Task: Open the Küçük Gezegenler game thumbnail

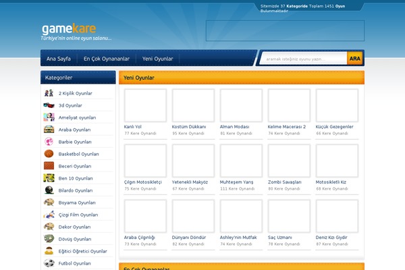Action: (337, 105)
